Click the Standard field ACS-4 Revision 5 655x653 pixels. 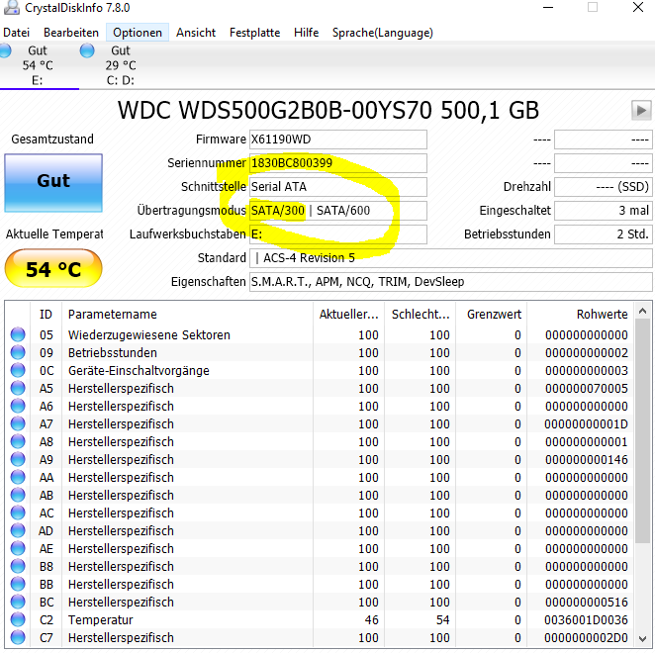pos(451,258)
